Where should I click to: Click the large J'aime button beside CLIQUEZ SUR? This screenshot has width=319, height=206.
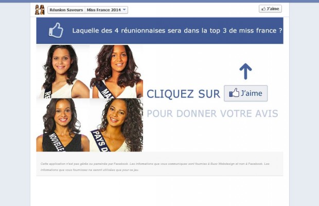pyautogui.click(x=245, y=93)
